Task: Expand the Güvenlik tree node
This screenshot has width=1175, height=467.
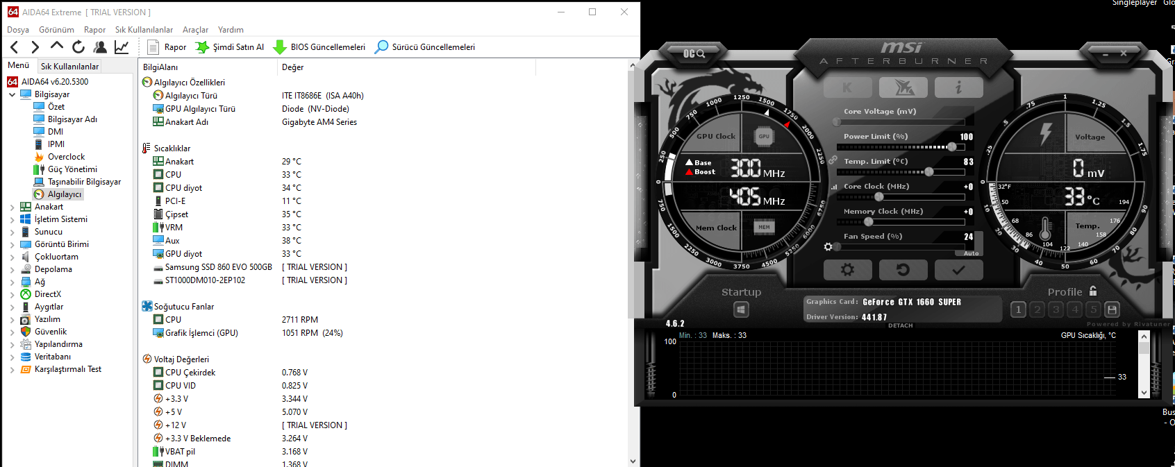Action: click(x=12, y=332)
